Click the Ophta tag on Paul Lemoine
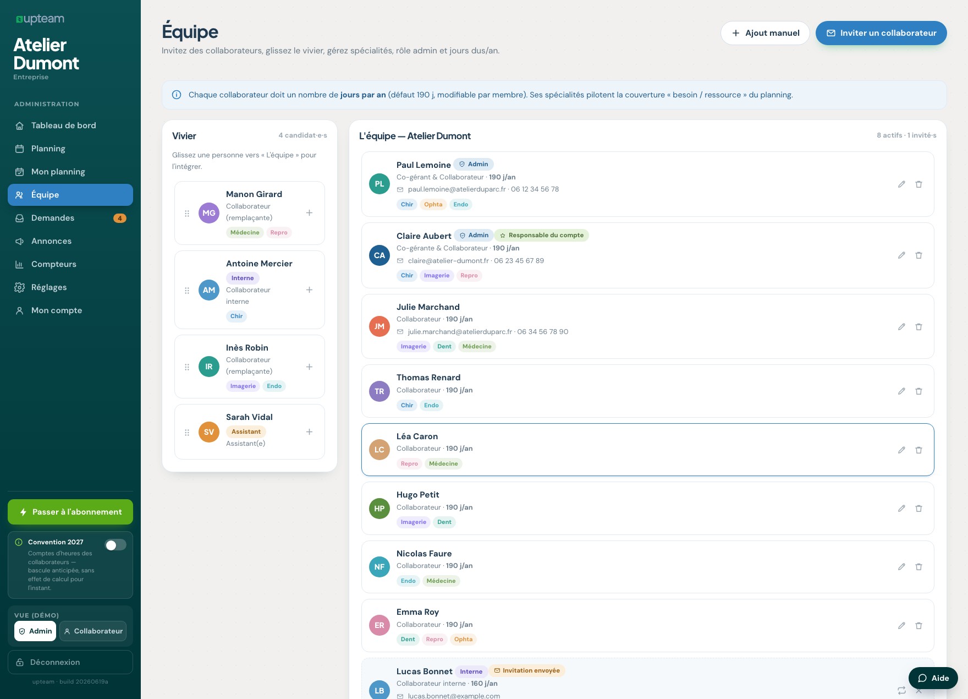This screenshot has height=699, width=968. (x=433, y=205)
